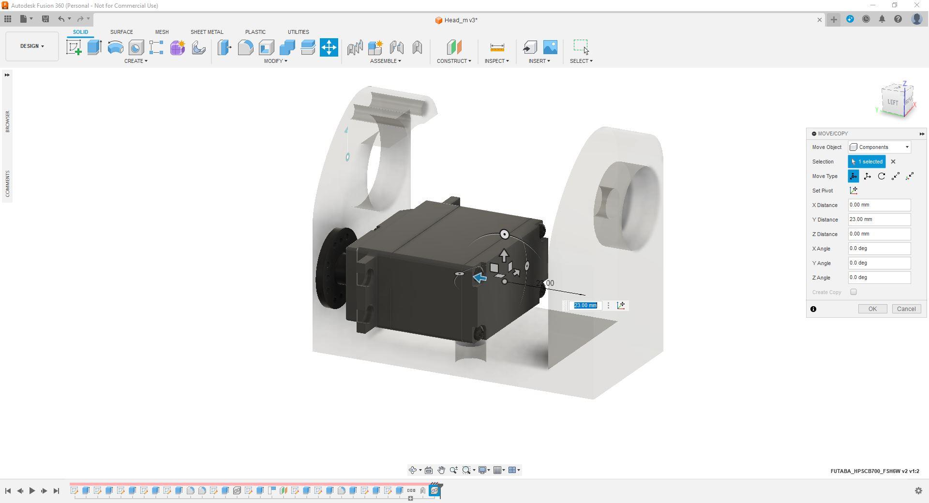This screenshot has height=503, width=929.
Task: Click the New Component assemble icon
Action: 375,47
